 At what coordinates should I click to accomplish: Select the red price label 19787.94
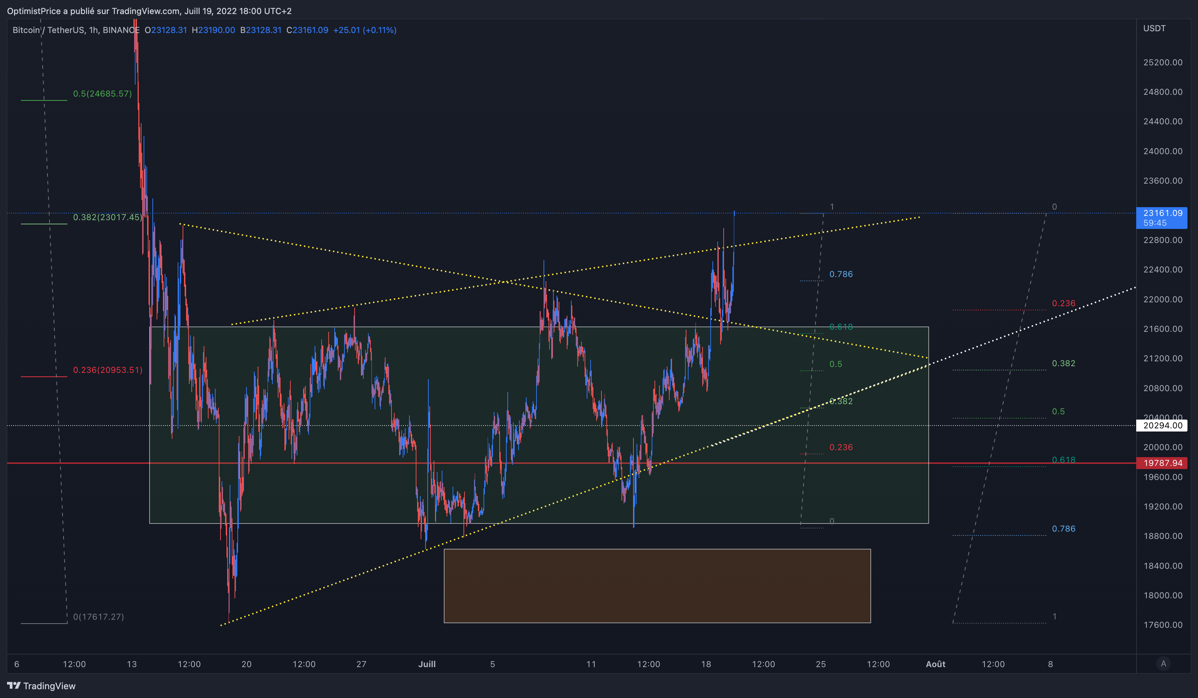pyautogui.click(x=1161, y=463)
